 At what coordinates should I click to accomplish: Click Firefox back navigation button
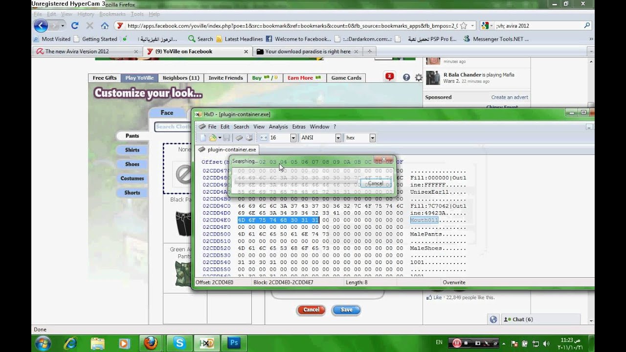pos(41,25)
